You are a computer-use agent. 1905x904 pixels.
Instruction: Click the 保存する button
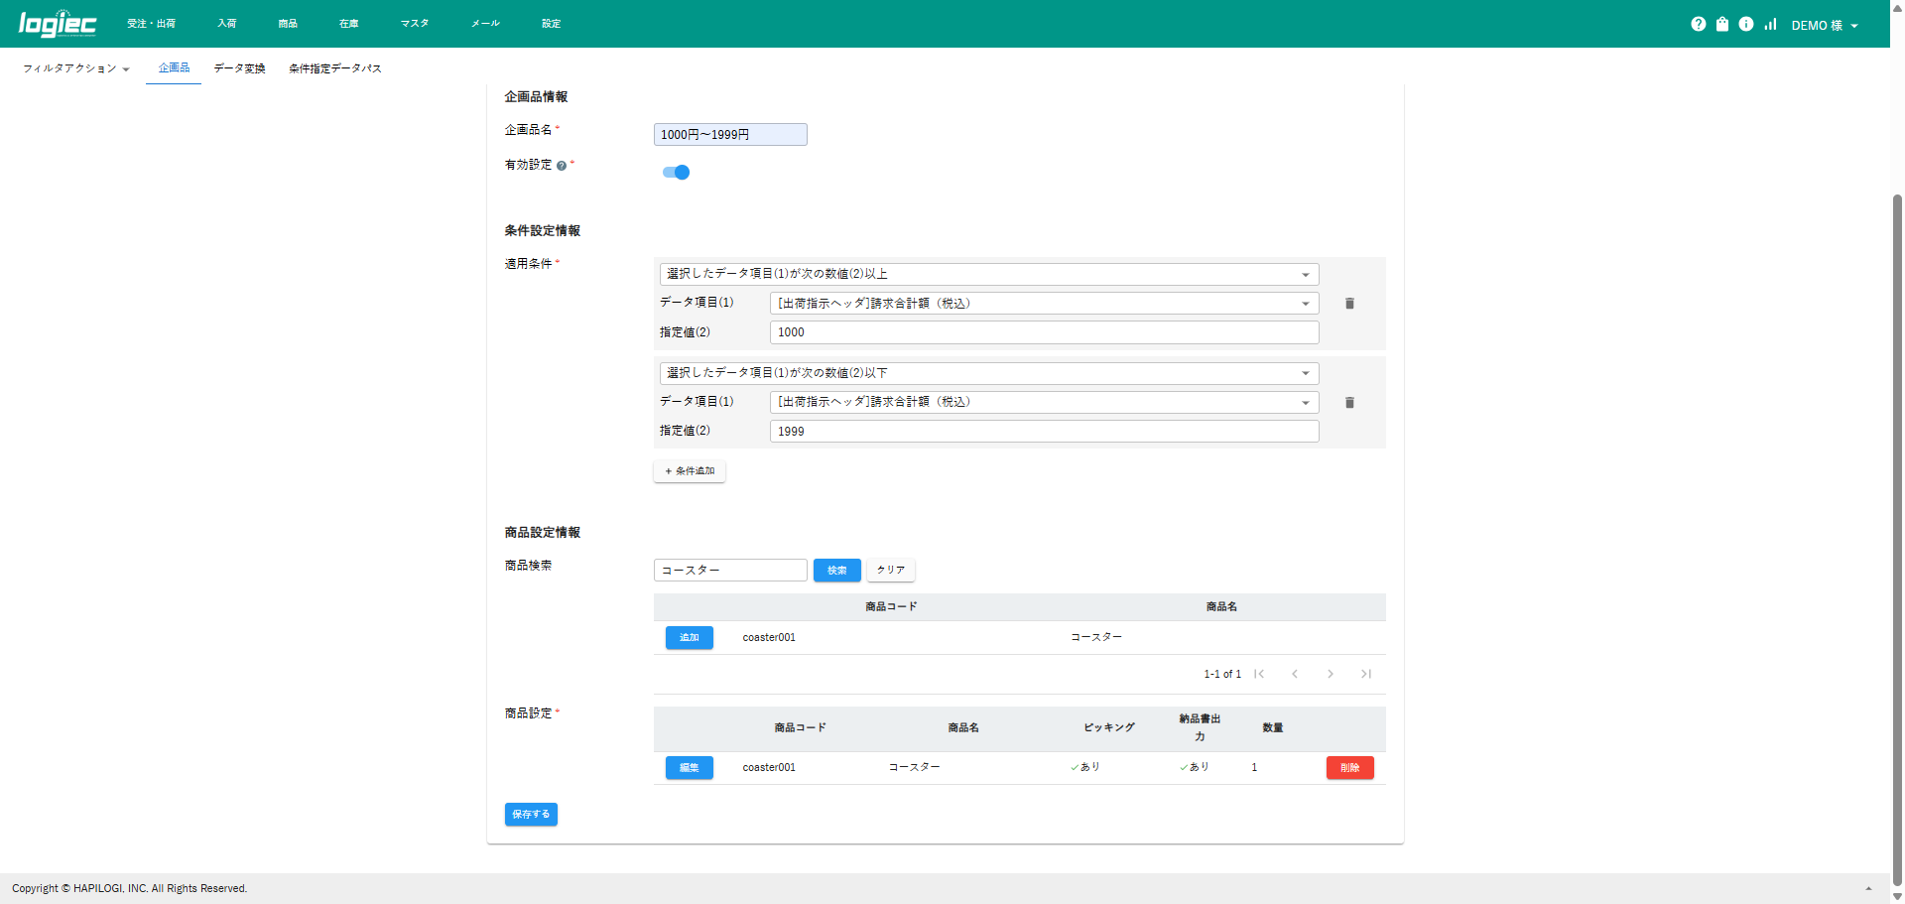(x=531, y=814)
